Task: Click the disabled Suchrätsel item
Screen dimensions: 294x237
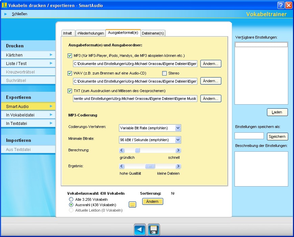Action: (28, 80)
